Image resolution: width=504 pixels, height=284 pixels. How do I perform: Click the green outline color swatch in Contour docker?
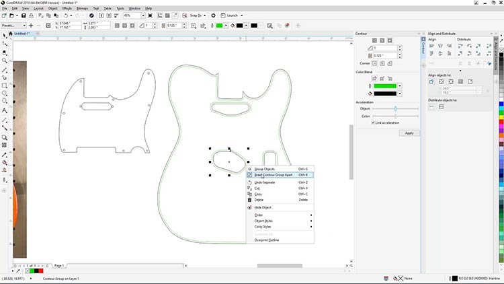[385, 86]
